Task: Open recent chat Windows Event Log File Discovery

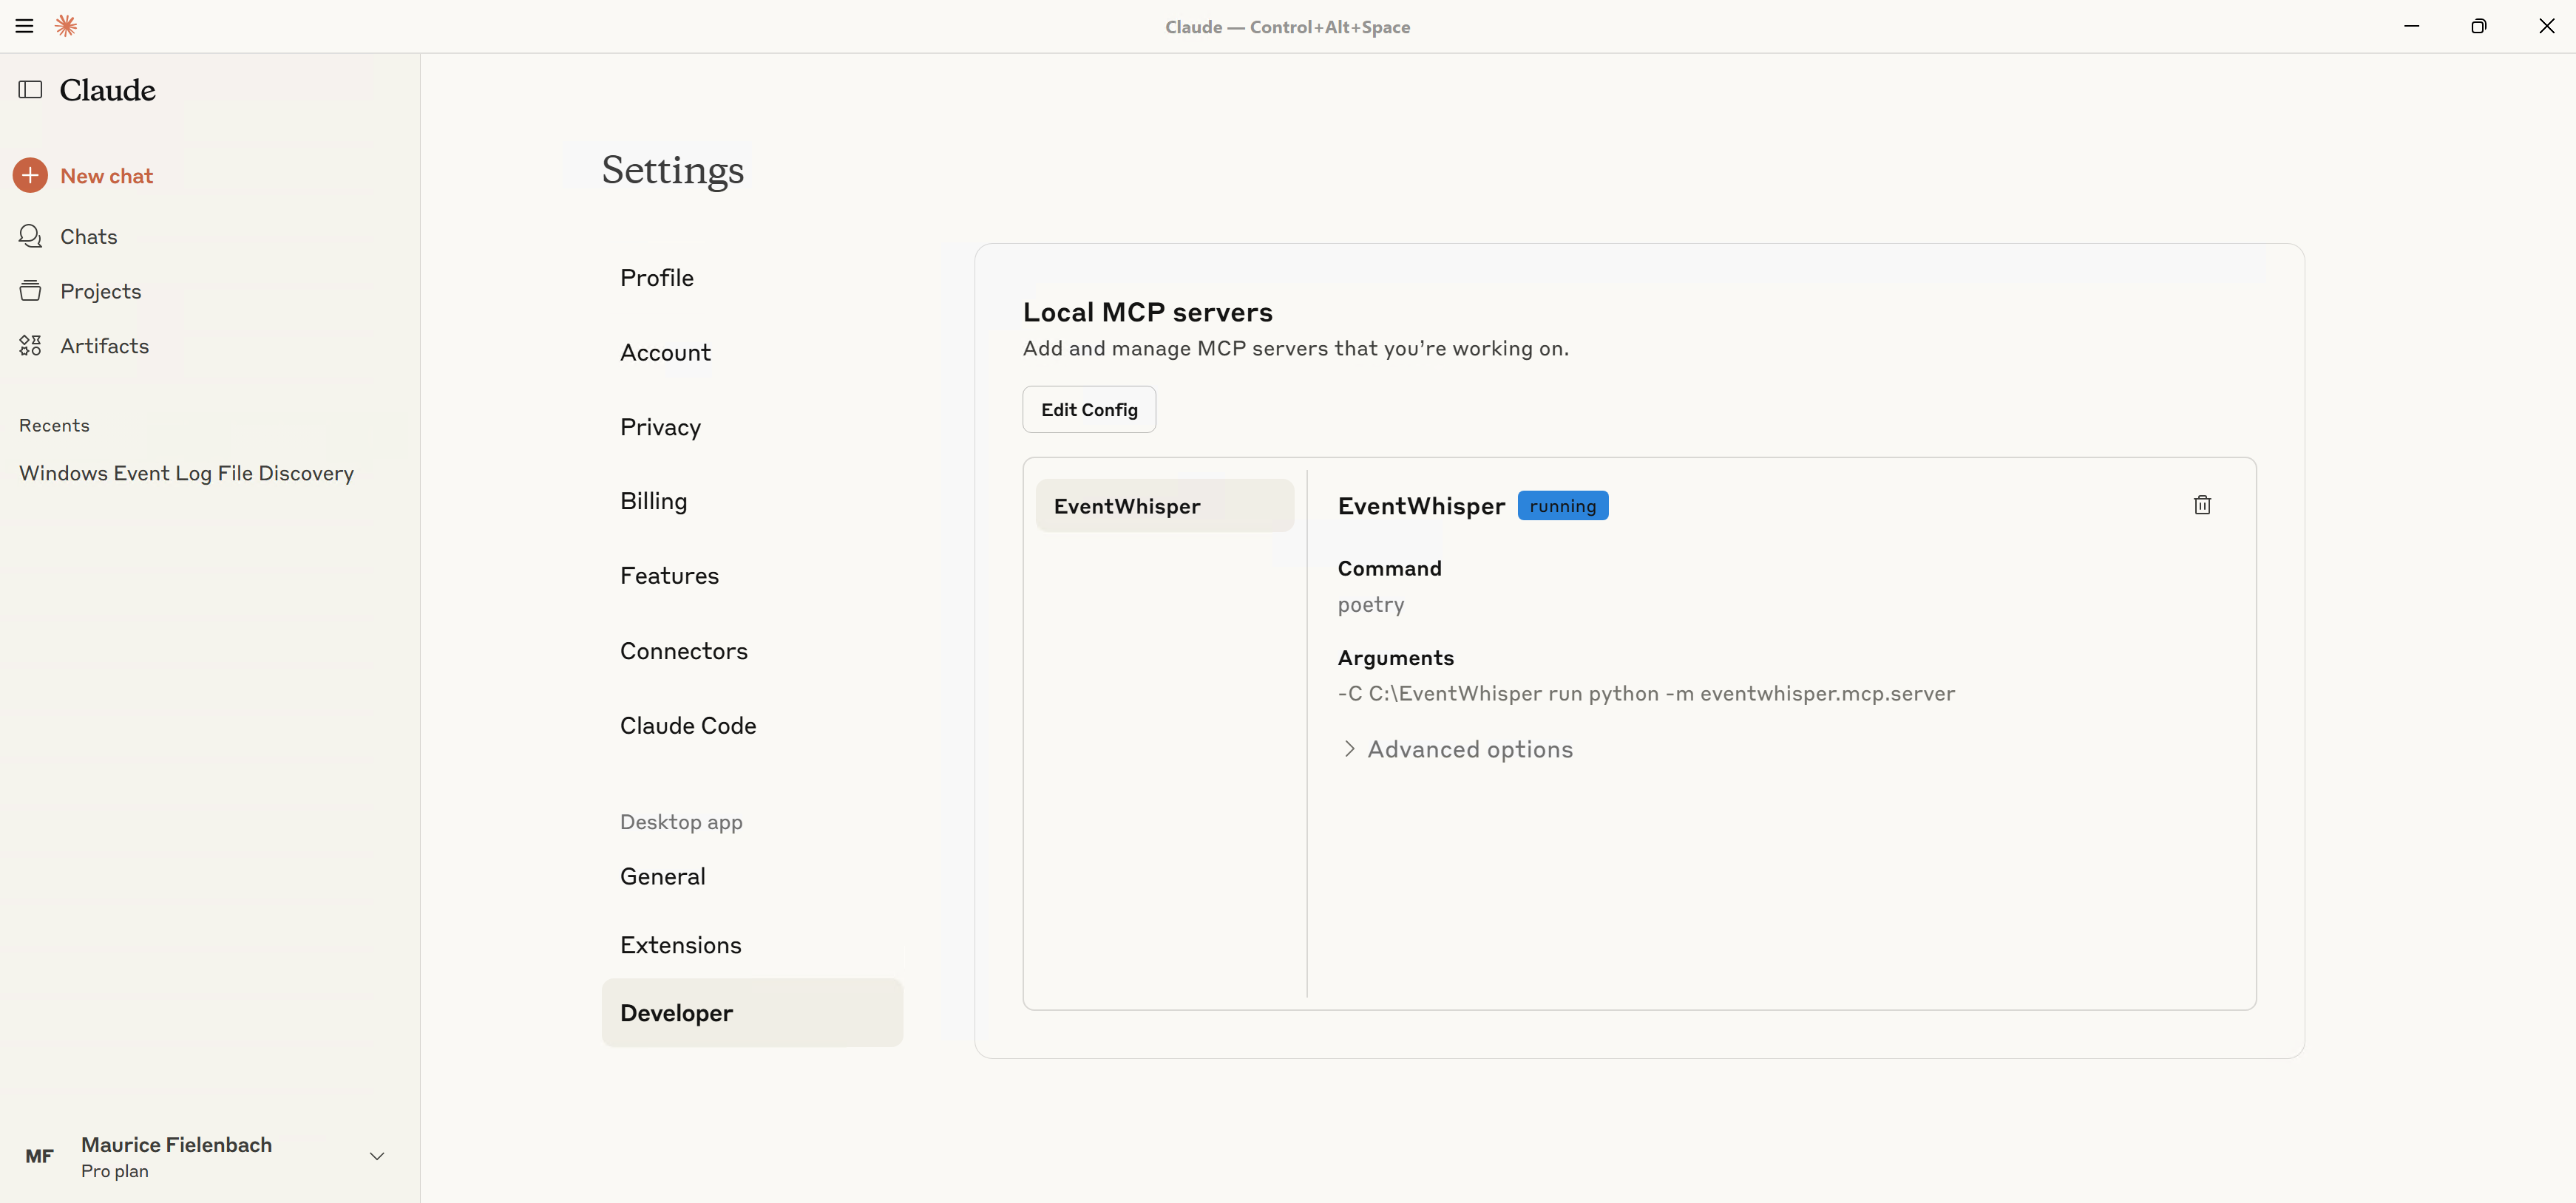Action: (186, 473)
